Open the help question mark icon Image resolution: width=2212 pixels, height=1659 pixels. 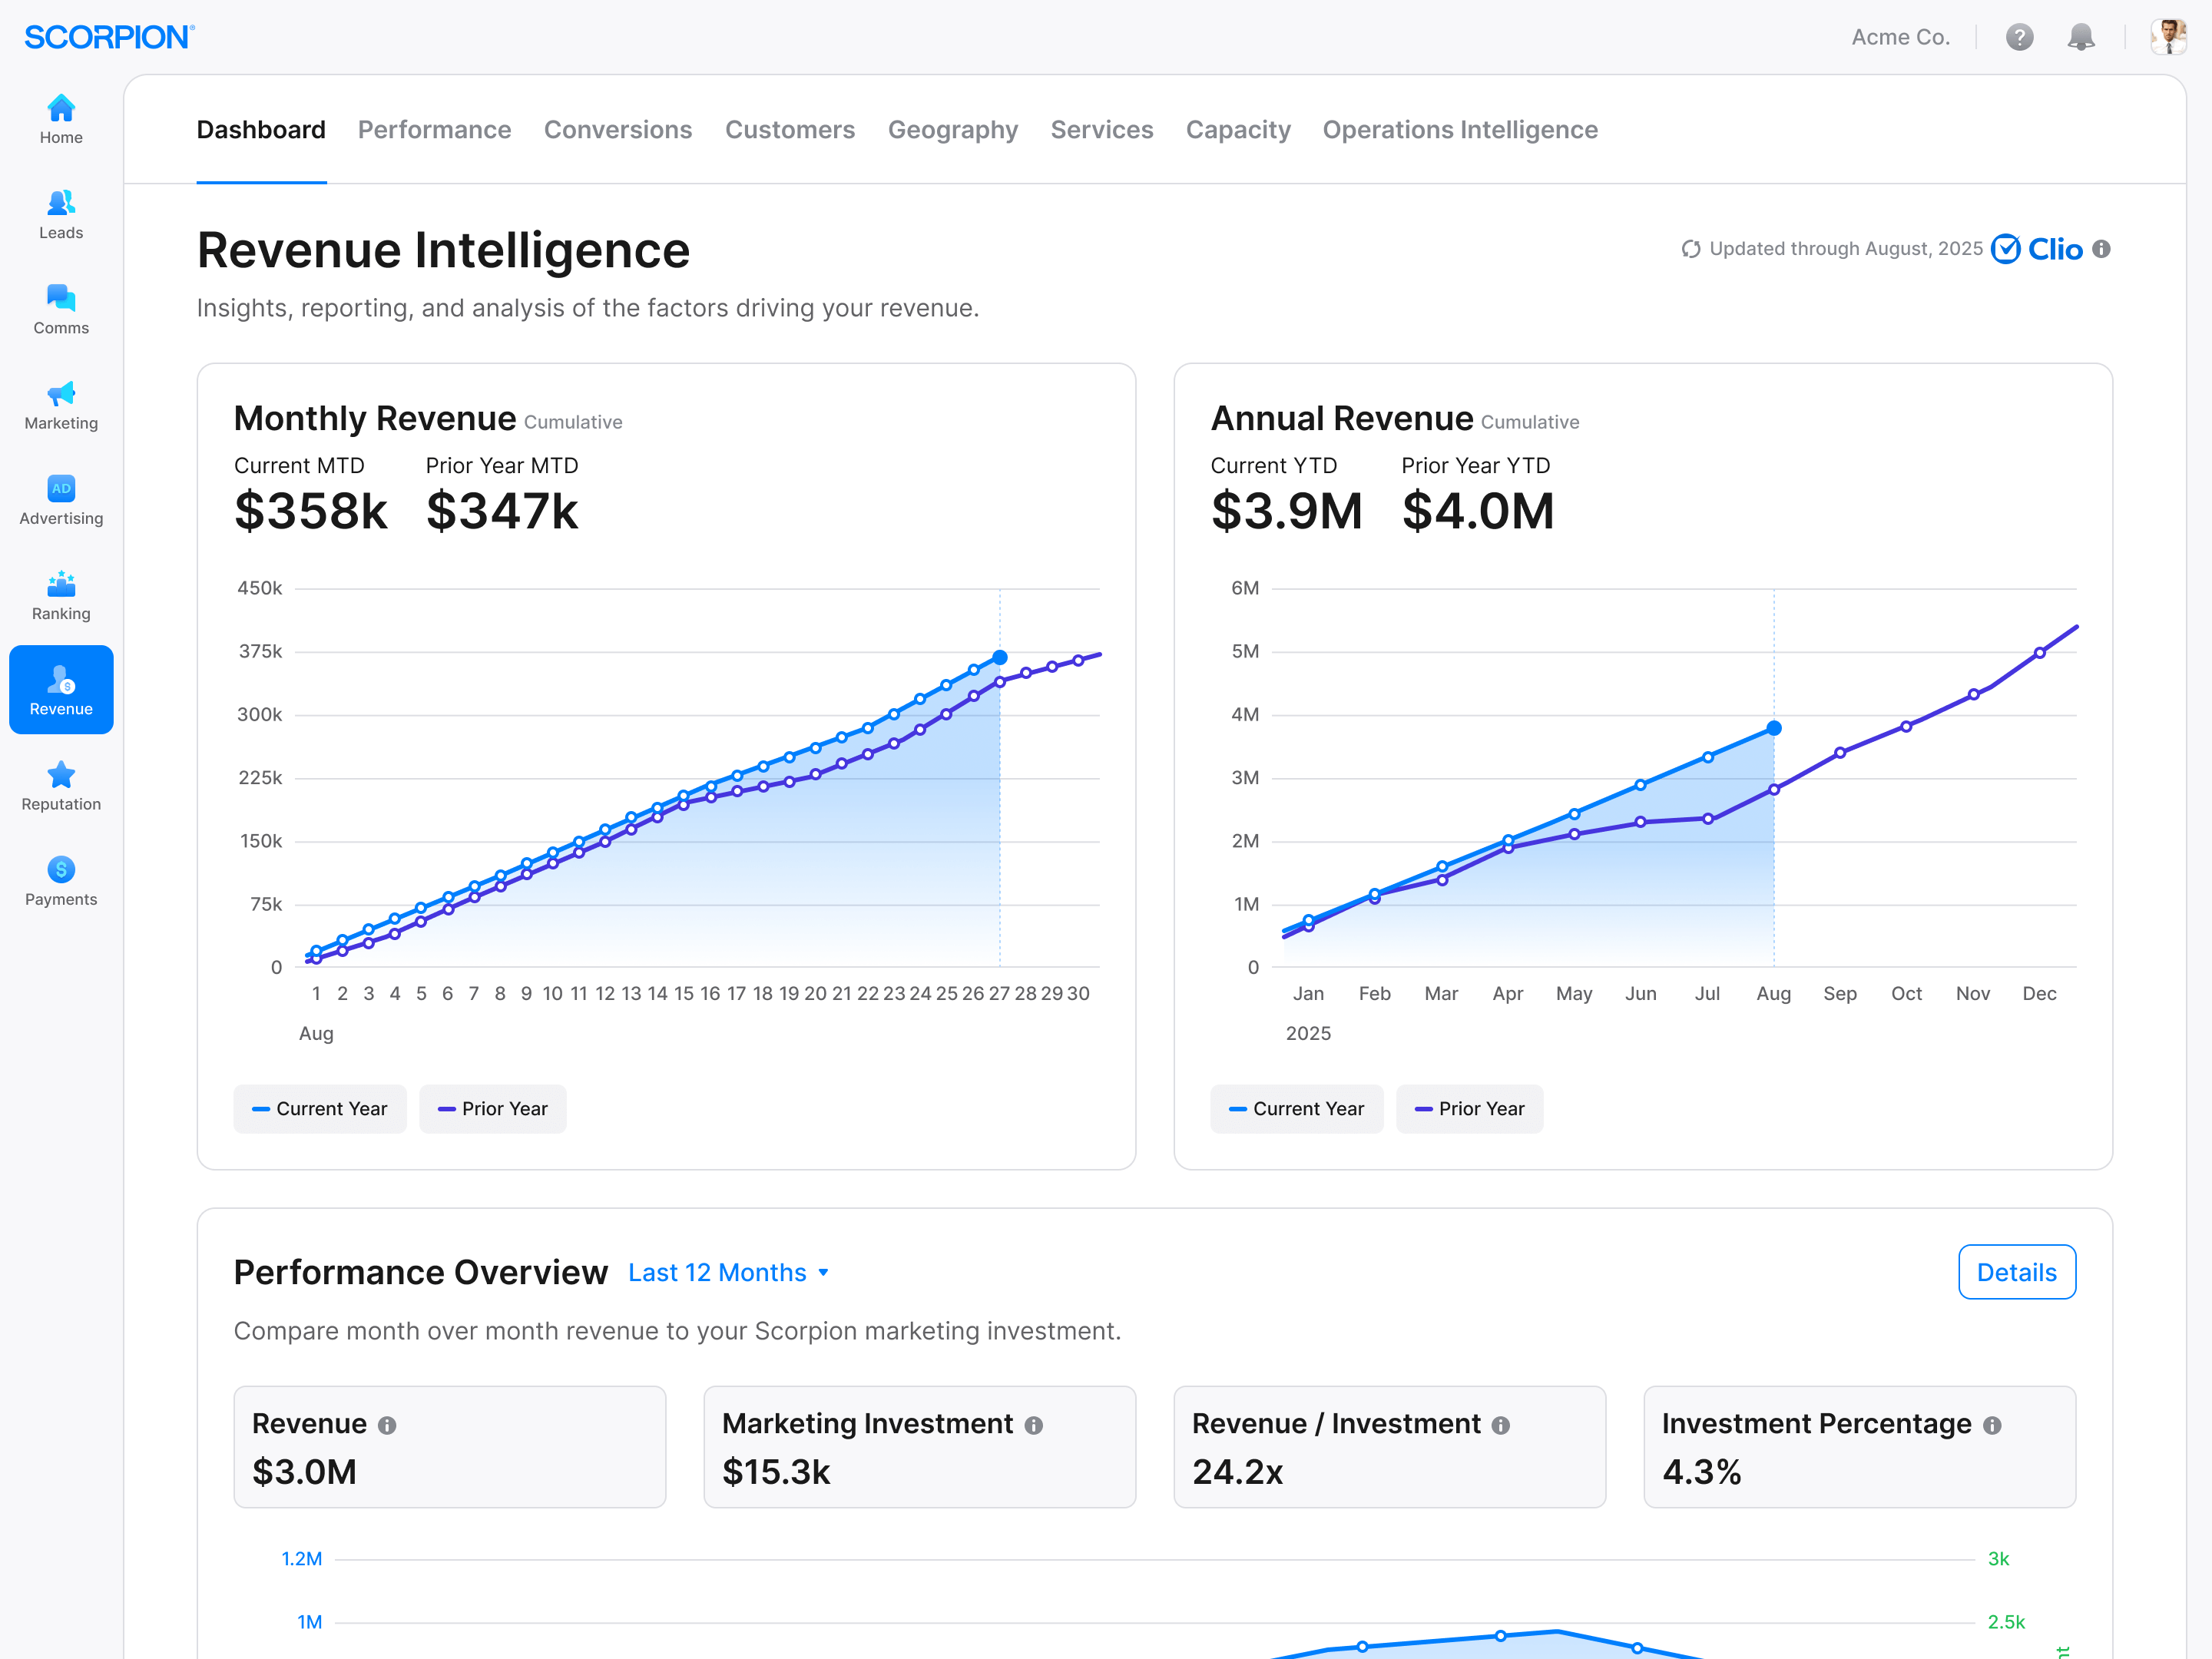2019,38
